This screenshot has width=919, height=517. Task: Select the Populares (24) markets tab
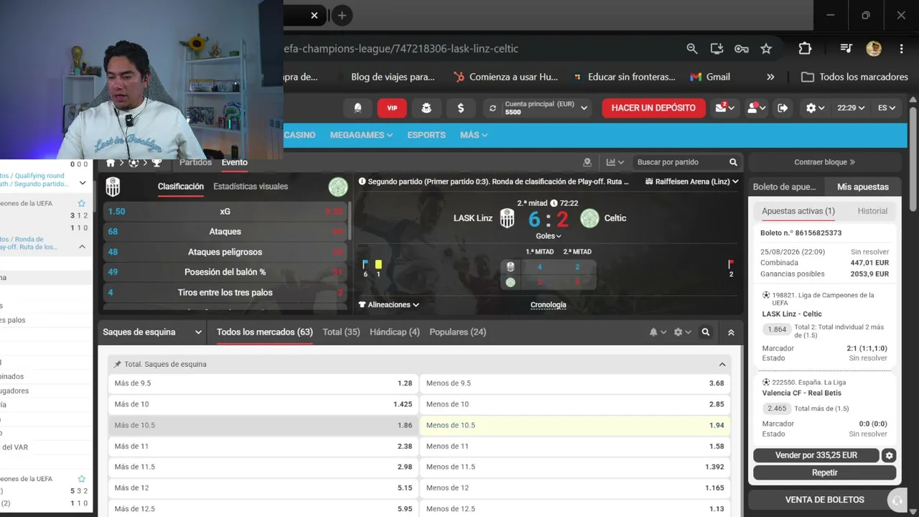(x=457, y=332)
